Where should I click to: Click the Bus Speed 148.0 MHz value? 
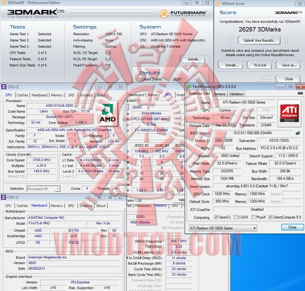tap(42, 171)
